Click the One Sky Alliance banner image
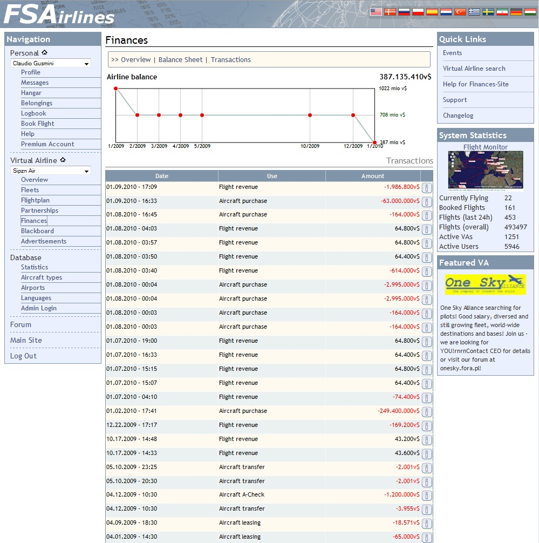 pos(485,284)
